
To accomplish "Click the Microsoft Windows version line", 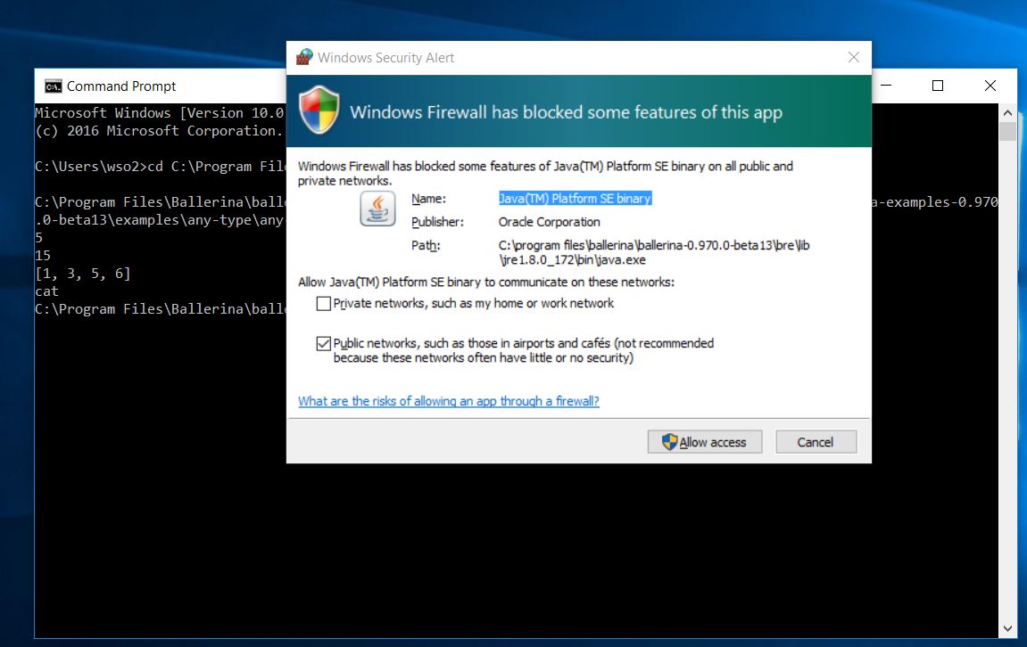I will click(x=159, y=112).
